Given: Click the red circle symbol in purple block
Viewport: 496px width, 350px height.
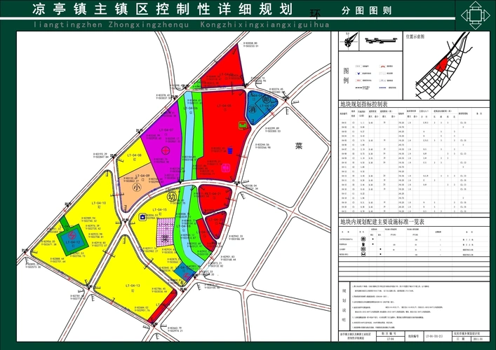Looking at the screenshot, I should [x=165, y=150].
